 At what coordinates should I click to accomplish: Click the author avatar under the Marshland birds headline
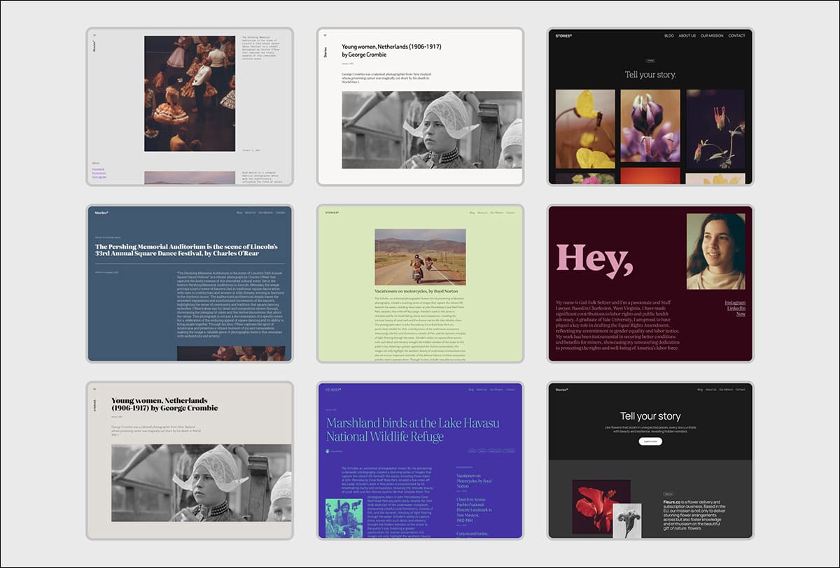click(x=328, y=452)
